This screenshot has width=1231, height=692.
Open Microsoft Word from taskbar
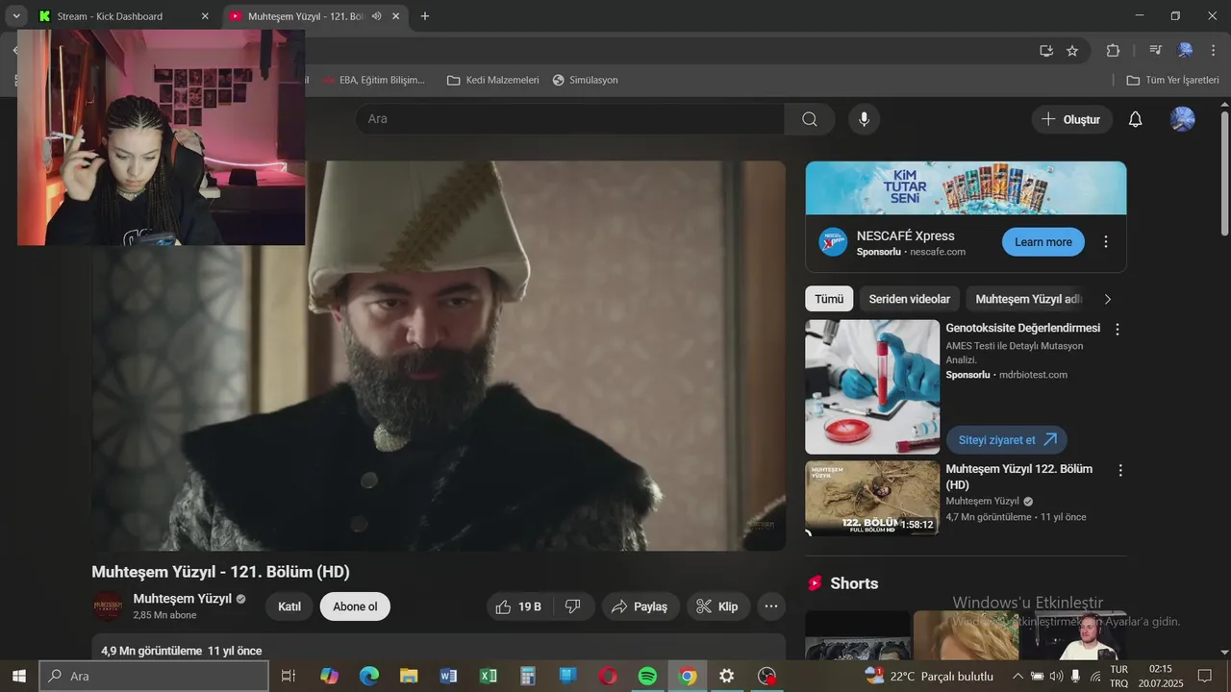448,676
